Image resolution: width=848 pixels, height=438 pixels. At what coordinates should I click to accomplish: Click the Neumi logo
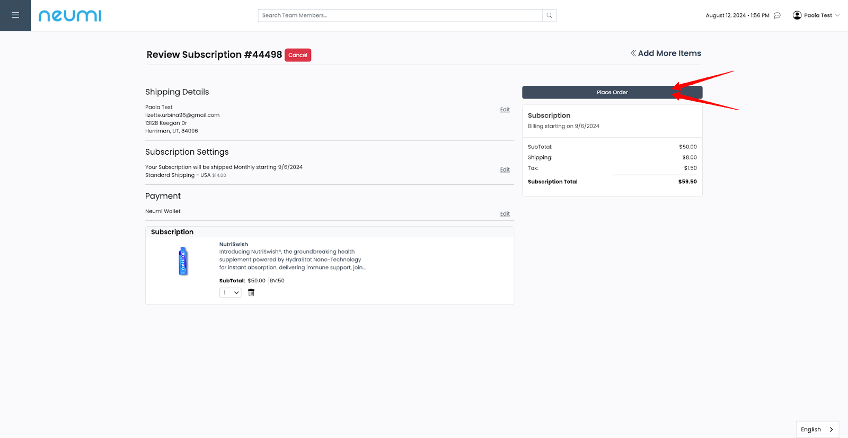(x=70, y=16)
